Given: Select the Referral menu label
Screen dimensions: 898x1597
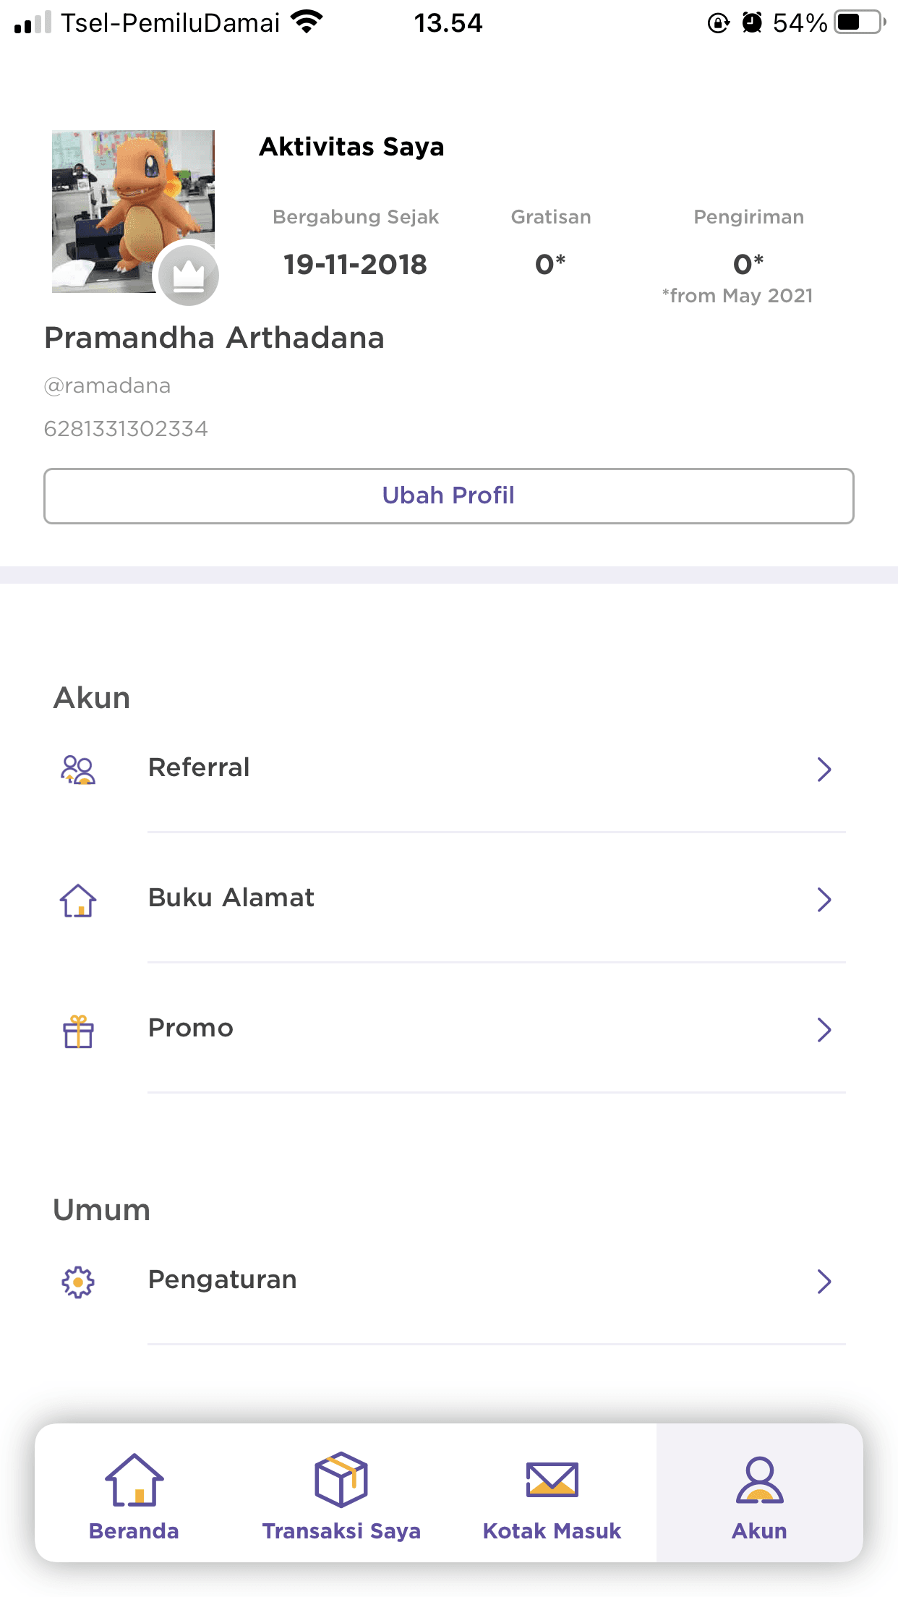Looking at the screenshot, I should tap(199, 767).
